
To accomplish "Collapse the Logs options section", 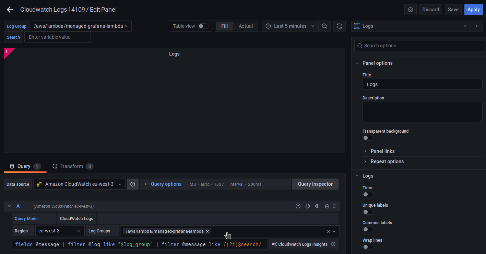I will [357, 176].
